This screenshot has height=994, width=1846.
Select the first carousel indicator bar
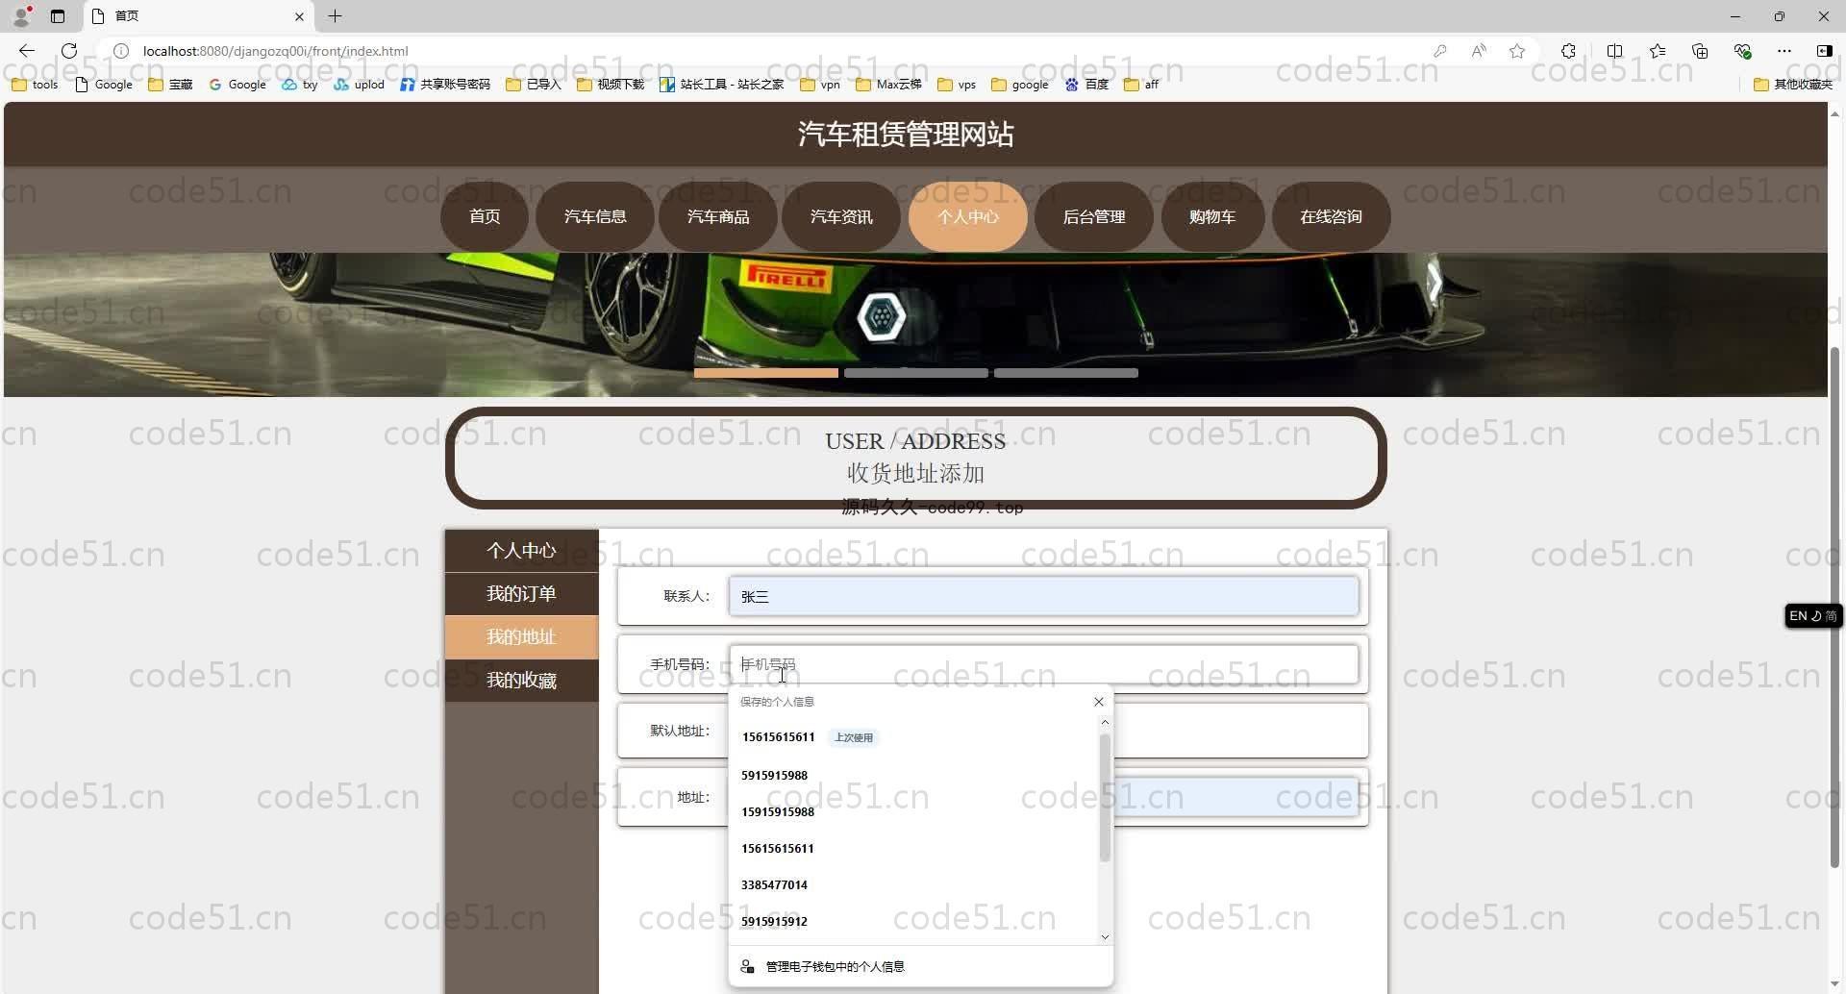coord(766,373)
